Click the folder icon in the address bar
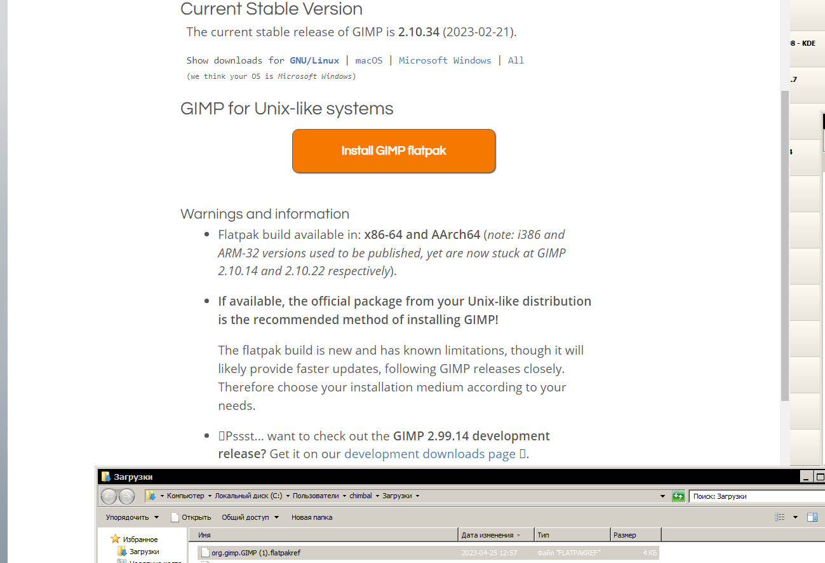This screenshot has width=825, height=563. tap(151, 496)
